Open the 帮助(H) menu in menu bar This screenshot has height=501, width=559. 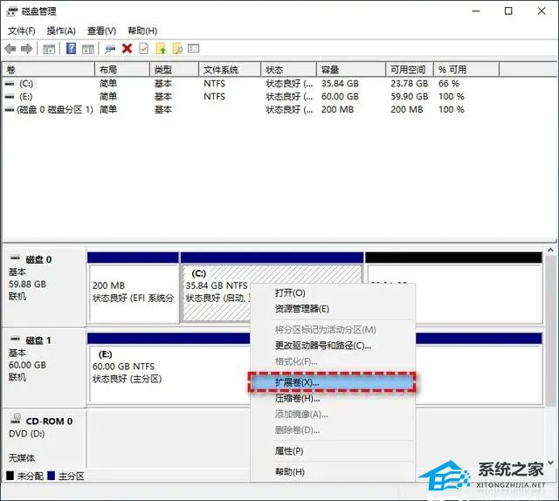coord(142,31)
